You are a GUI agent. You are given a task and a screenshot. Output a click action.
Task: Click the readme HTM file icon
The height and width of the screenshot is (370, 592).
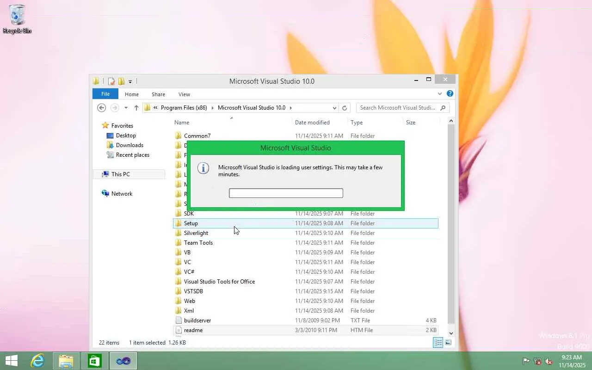[x=179, y=330]
